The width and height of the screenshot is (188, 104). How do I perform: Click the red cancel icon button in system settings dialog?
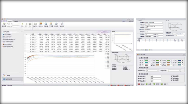pyautogui.click(x=141, y=84)
